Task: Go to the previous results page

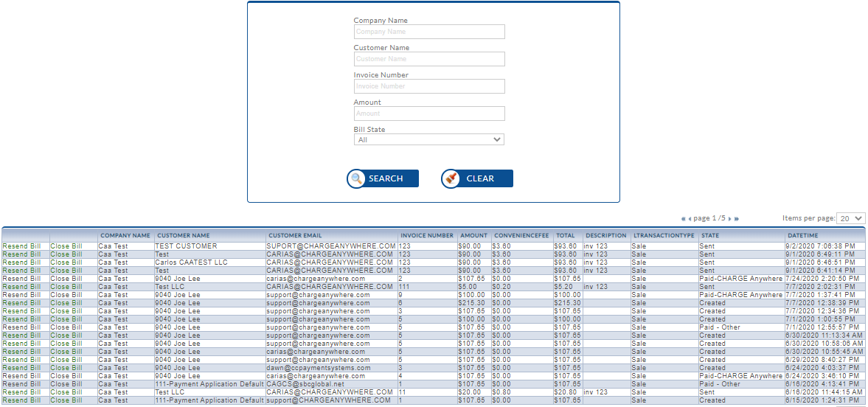Action: [690, 219]
